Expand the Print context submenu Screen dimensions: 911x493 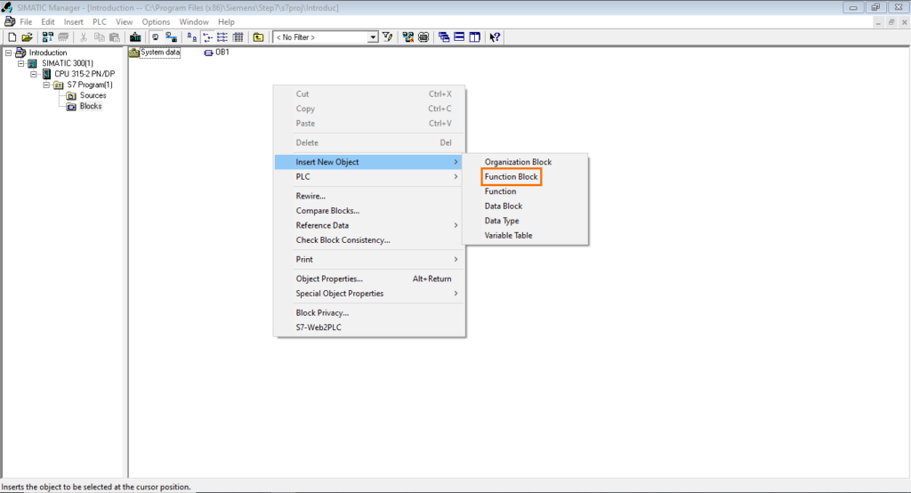point(369,259)
